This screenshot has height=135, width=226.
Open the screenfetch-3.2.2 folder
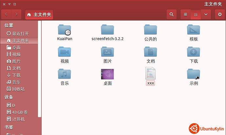(x=107, y=30)
